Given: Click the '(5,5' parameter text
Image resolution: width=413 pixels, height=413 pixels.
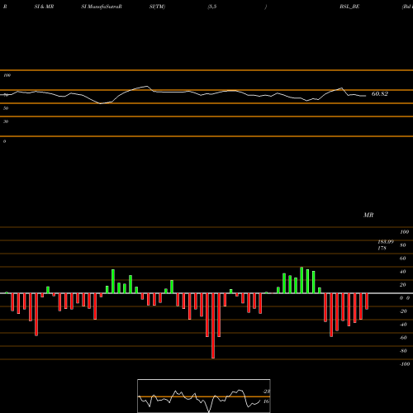Looking at the screenshot, I should (212, 7).
